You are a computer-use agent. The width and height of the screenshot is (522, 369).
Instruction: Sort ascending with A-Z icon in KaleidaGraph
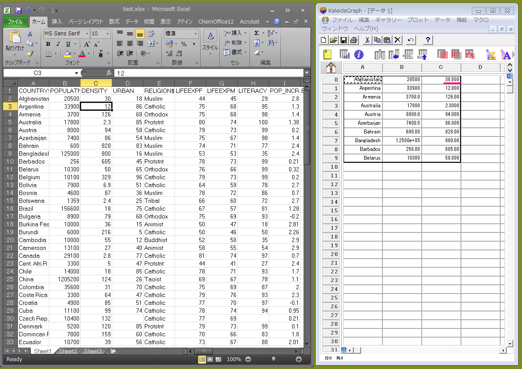[x=491, y=54]
